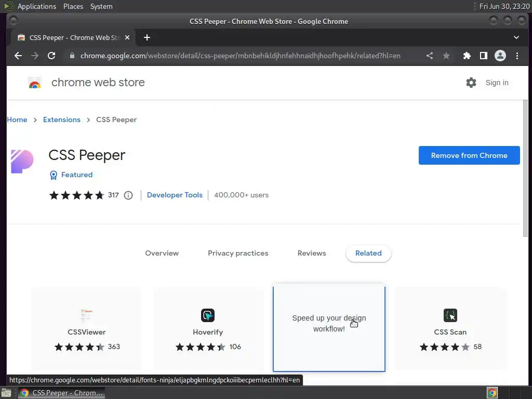Click the Hoverify name text

point(208,332)
